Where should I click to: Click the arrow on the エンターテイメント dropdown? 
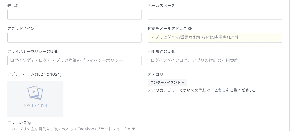183,83
